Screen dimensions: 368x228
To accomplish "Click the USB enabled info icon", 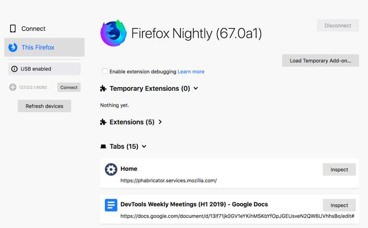I will coord(14,69).
